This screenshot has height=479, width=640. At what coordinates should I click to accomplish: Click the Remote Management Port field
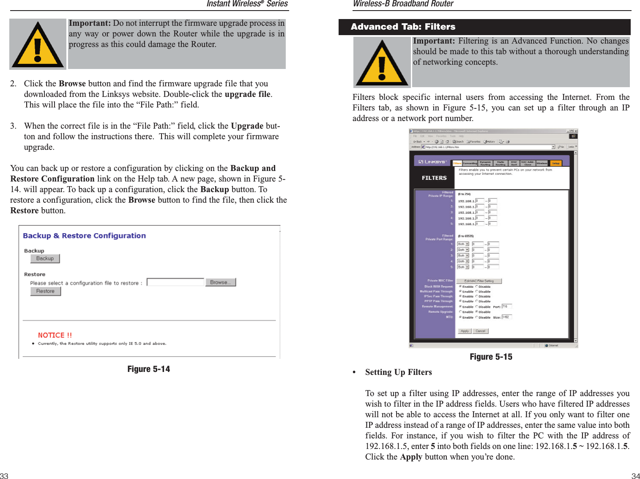[507, 306]
